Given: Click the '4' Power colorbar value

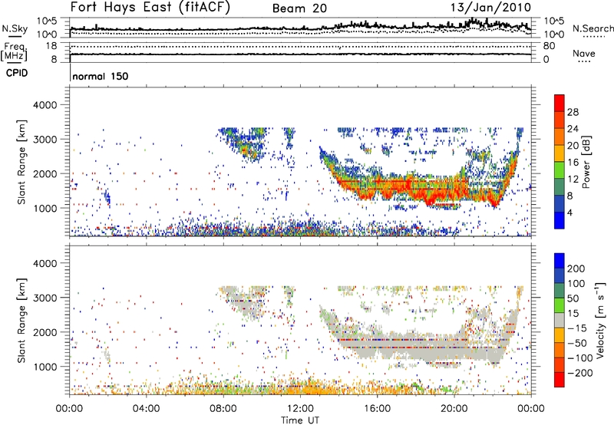Looking at the screenshot, I should pyautogui.click(x=569, y=212).
